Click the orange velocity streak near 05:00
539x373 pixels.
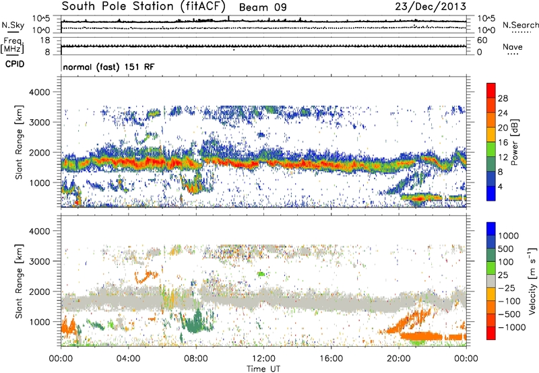coord(146,277)
